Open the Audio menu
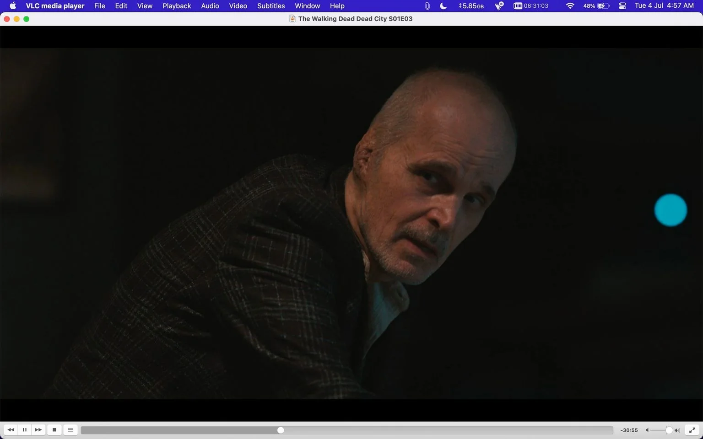Viewport: 703px width, 439px height. click(210, 6)
